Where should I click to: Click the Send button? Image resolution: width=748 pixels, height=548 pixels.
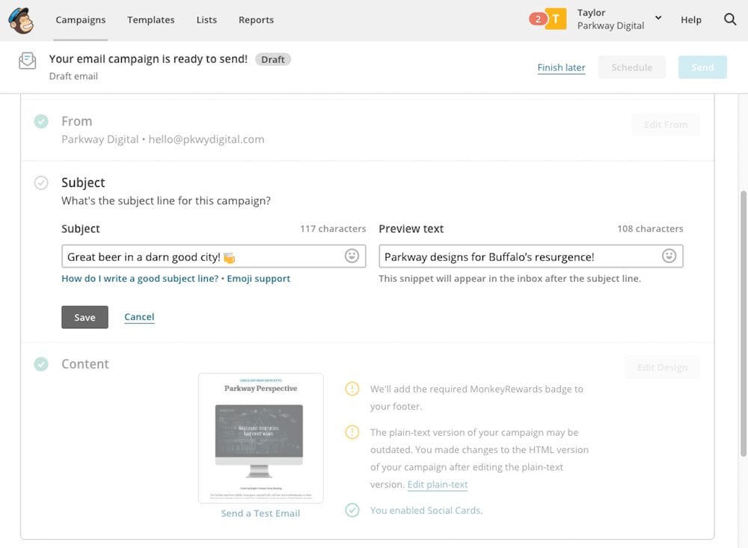702,67
